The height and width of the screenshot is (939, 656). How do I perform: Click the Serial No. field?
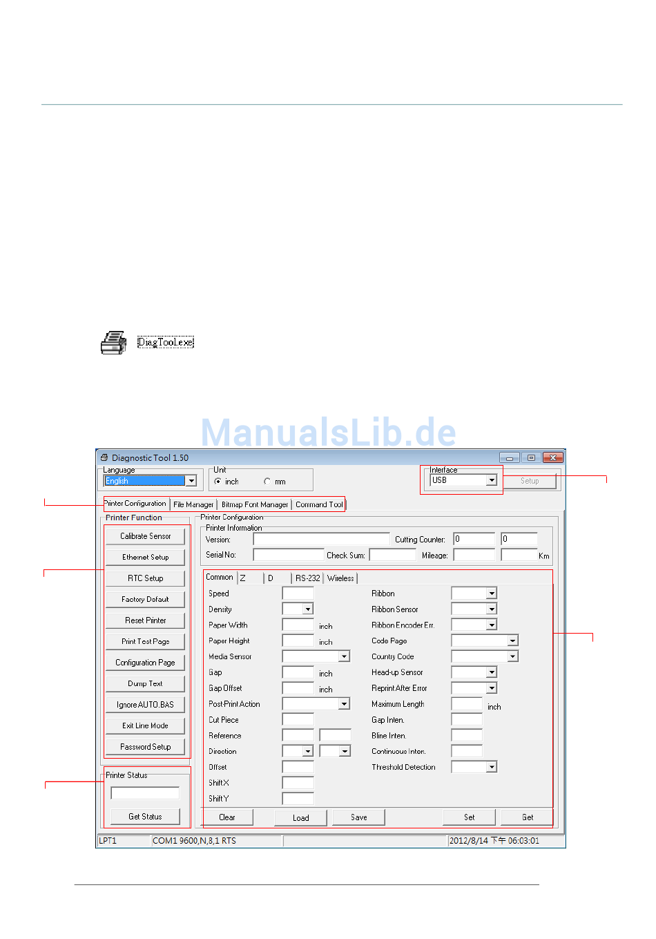pyautogui.click(x=289, y=555)
